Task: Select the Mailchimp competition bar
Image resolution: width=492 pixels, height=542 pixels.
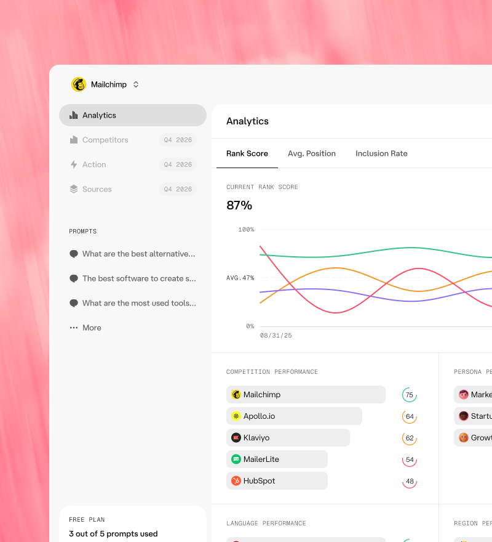Action: click(306, 394)
